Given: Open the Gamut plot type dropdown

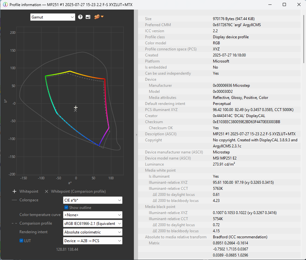Looking at the screenshot, I should (53, 17).
